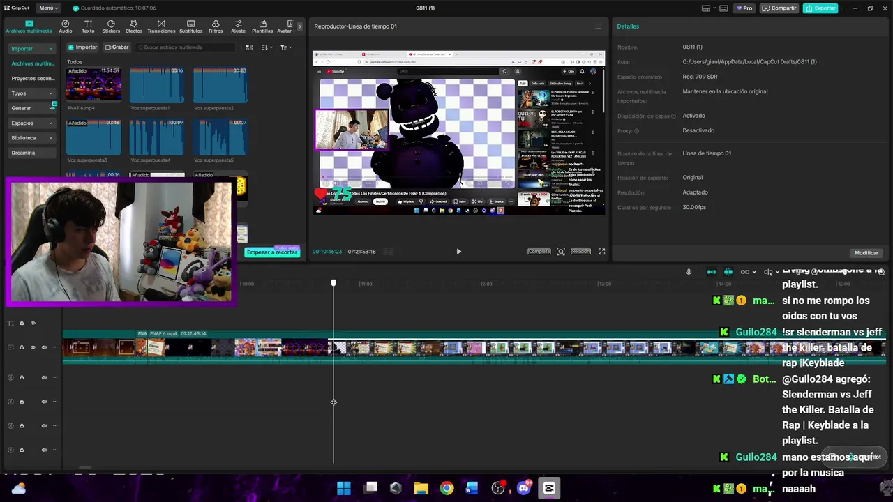
Task: Click the Completa preview quality button
Action: tap(539, 252)
